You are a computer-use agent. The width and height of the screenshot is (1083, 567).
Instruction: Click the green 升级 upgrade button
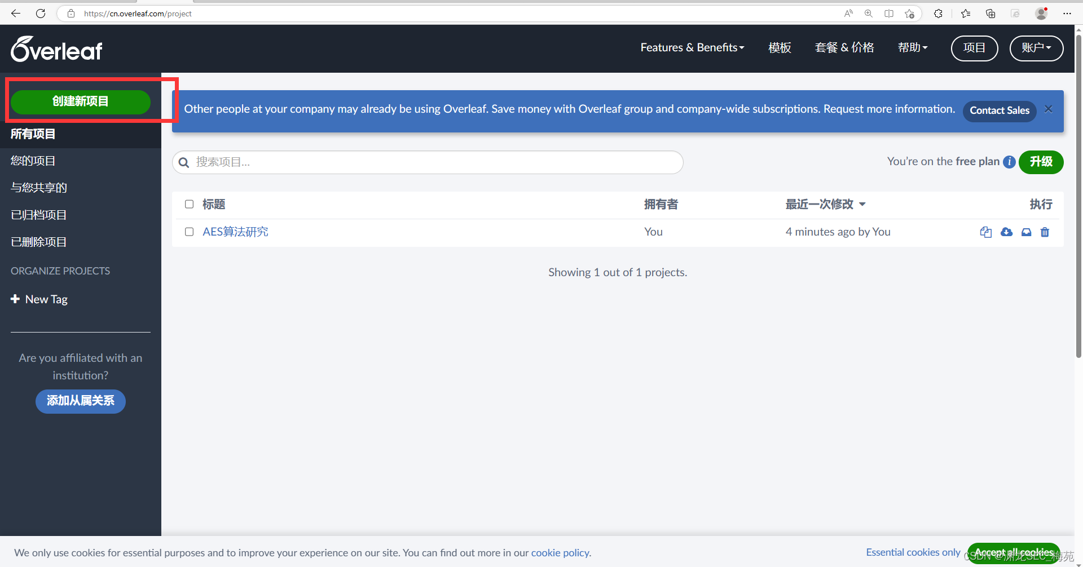pos(1041,162)
